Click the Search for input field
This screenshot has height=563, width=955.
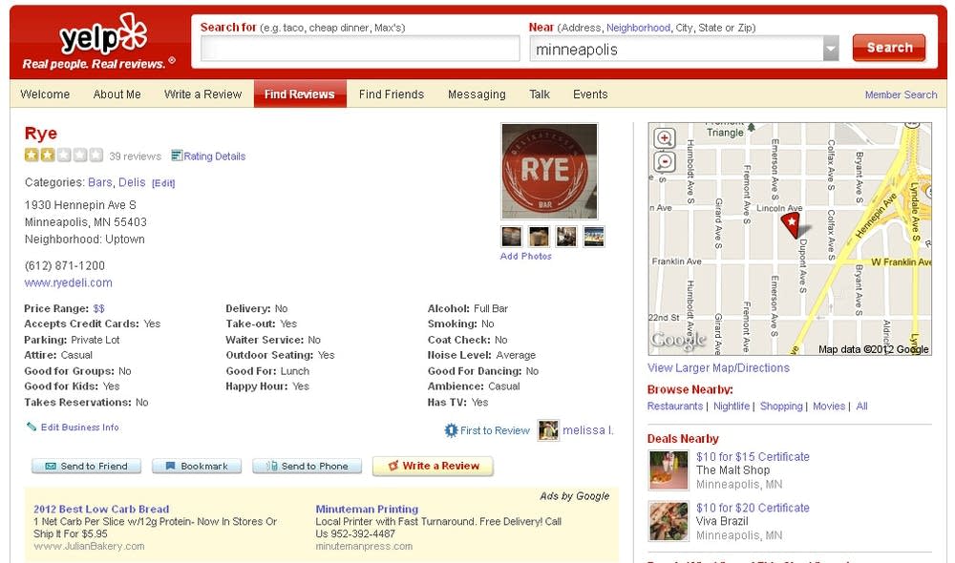pyautogui.click(x=360, y=49)
